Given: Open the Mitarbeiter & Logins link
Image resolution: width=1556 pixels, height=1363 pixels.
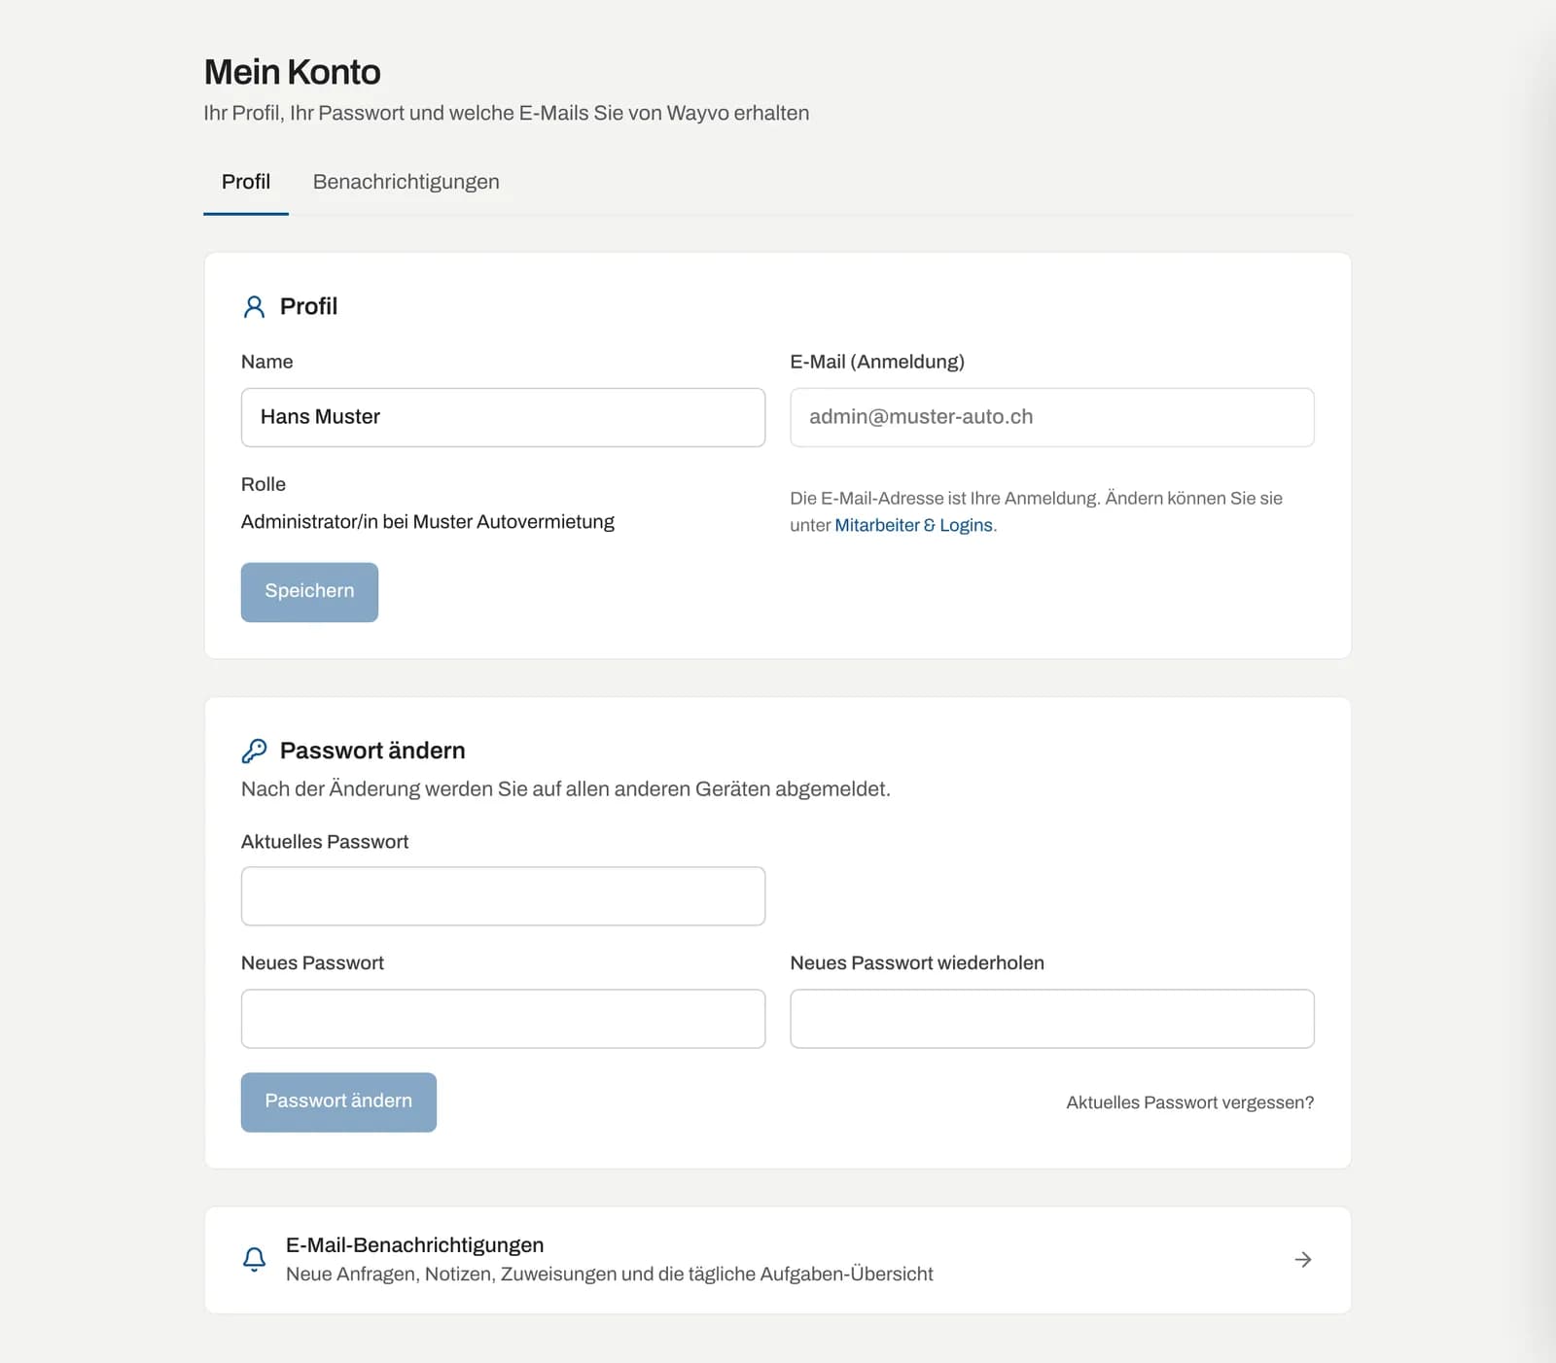Looking at the screenshot, I should pyautogui.click(x=914, y=525).
